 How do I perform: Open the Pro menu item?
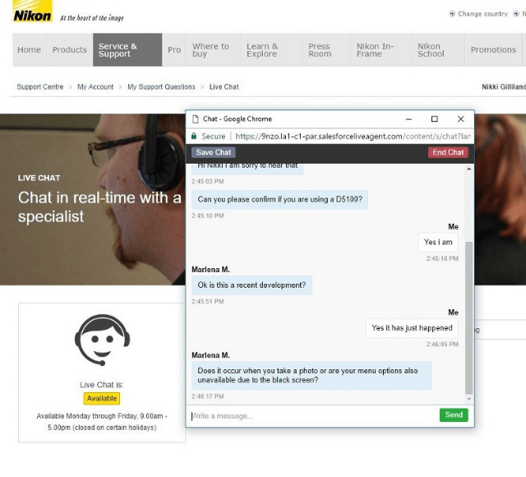tap(174, 49)
